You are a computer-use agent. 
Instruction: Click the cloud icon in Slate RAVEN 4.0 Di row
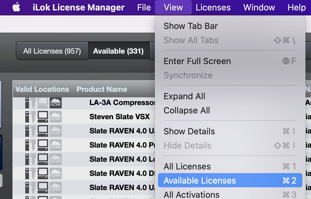56,173
